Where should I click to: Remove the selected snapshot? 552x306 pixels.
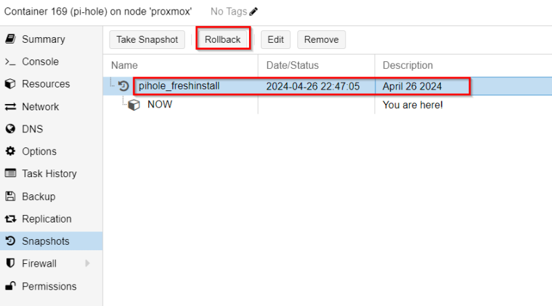click(x=321, y=39)
